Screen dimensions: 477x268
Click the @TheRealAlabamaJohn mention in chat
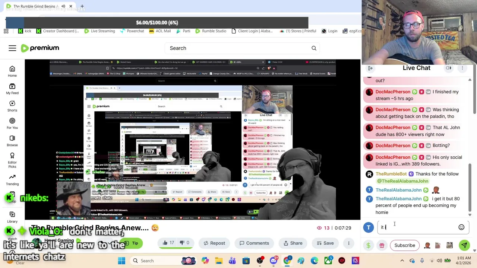(402, 181)
